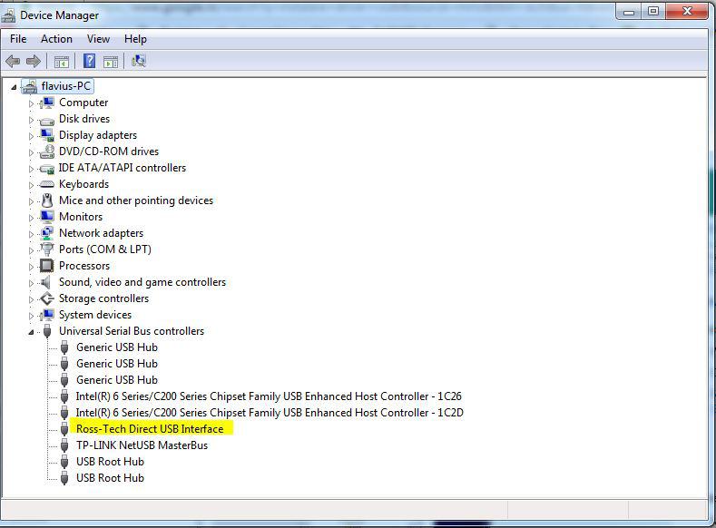This screenshot has height=528, width=716.
Task: Collapse Universal Serial Bus controllers
Action: click(31, 332)
